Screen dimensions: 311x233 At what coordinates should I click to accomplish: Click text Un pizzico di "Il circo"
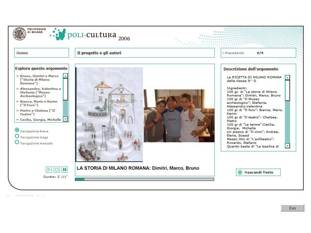(246, 132)
